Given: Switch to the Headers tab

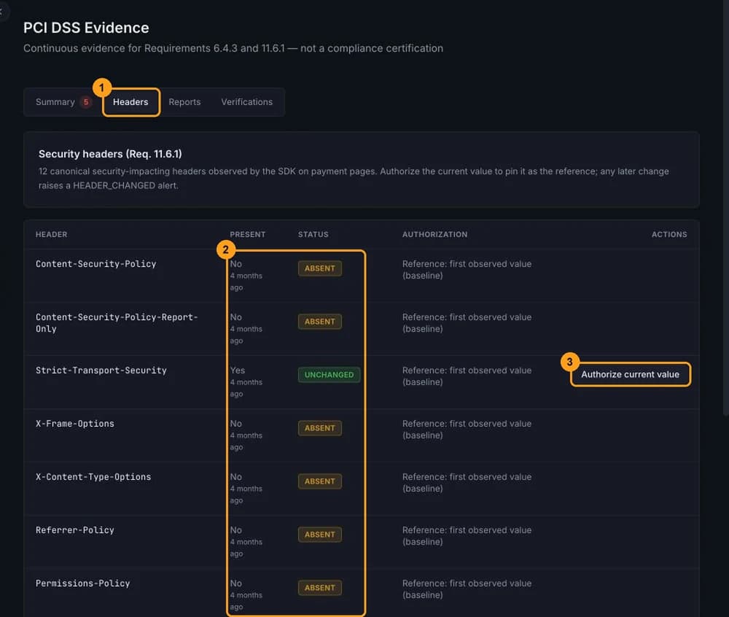Looking at the screenshot, I should click(130, 102).
